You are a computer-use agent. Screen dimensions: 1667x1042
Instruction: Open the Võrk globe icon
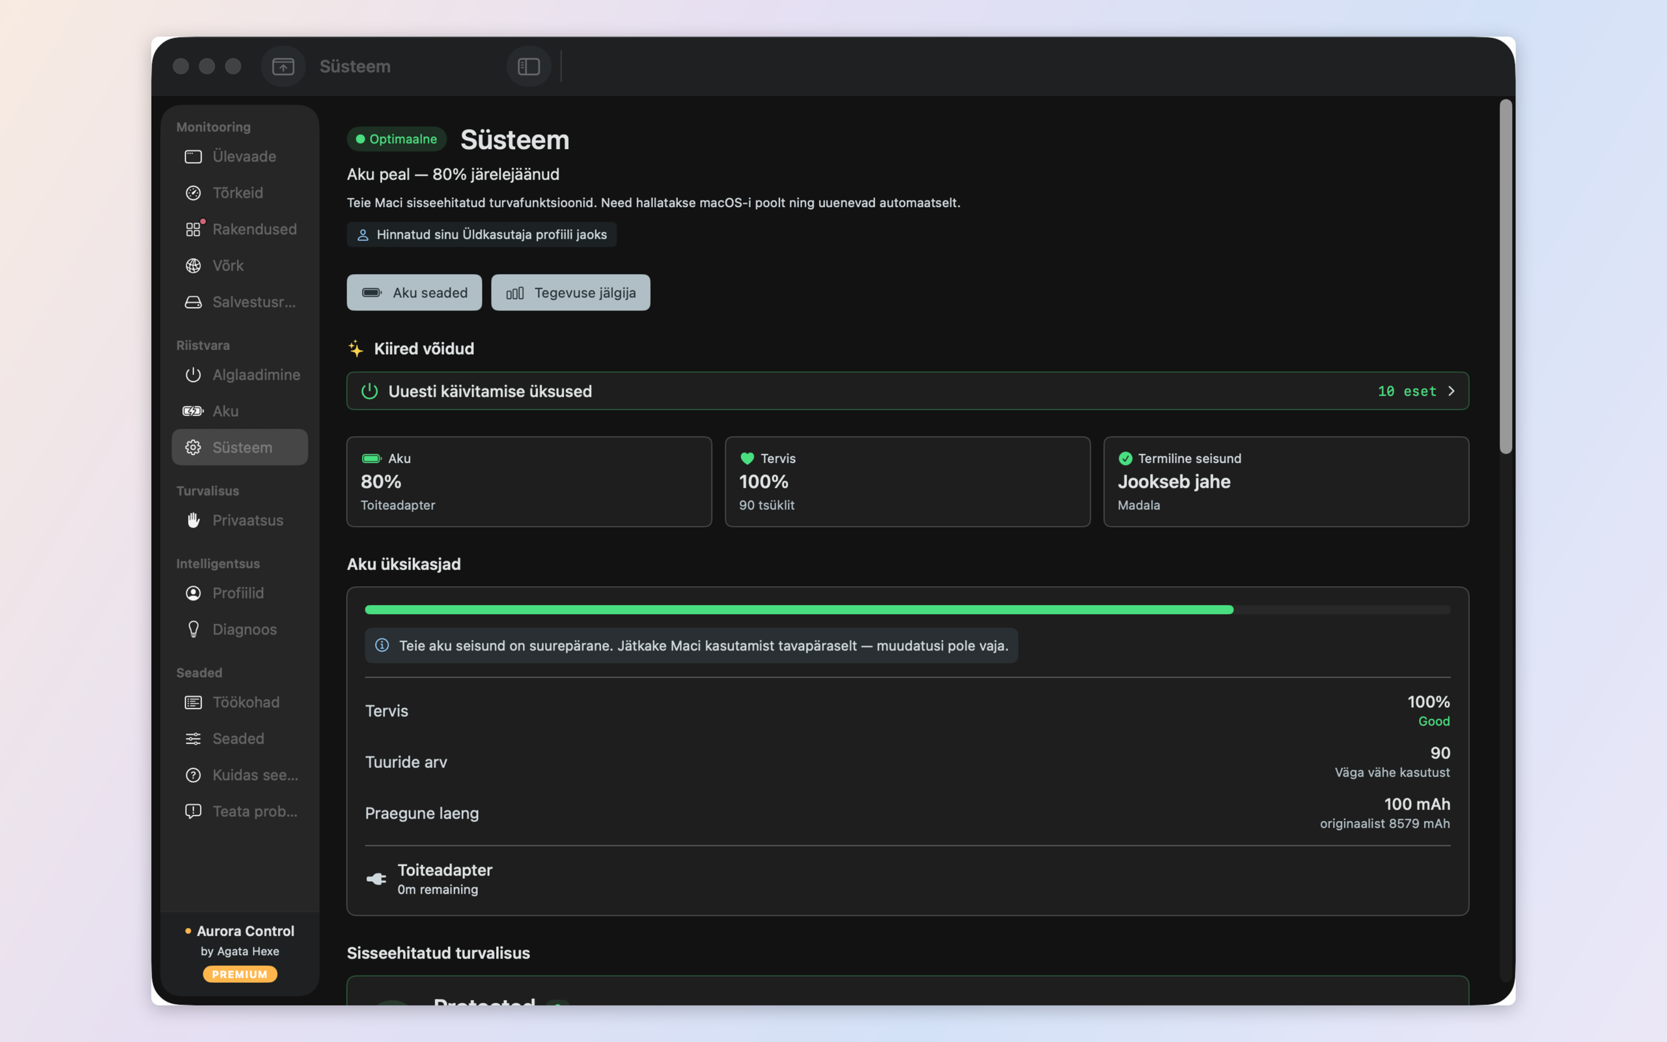pyautogui.click(x=193, y=266)
